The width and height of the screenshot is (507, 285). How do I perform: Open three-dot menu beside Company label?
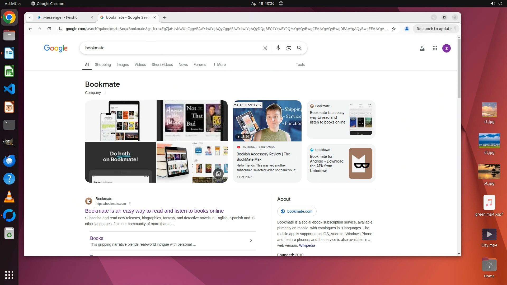click(x=105, y=92)
